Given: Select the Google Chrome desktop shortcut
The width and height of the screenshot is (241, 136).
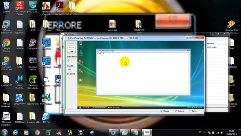Looking at the screenshot, I should (x=6, y=45).
